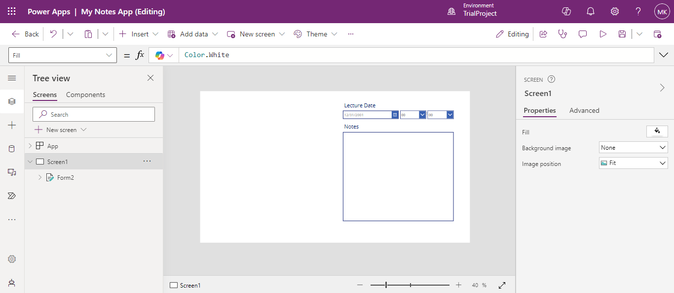This screenshot has height=293, width=674.
Task: Open the notifications bell icon
Action: coord(590,12)
